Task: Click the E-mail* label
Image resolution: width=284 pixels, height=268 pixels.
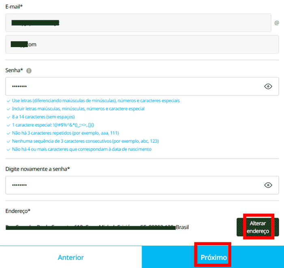Action: click(x=14, y=7)
